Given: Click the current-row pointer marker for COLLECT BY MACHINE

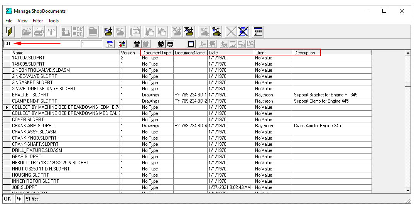Looking at the screenshot, I should pos(7,107).
